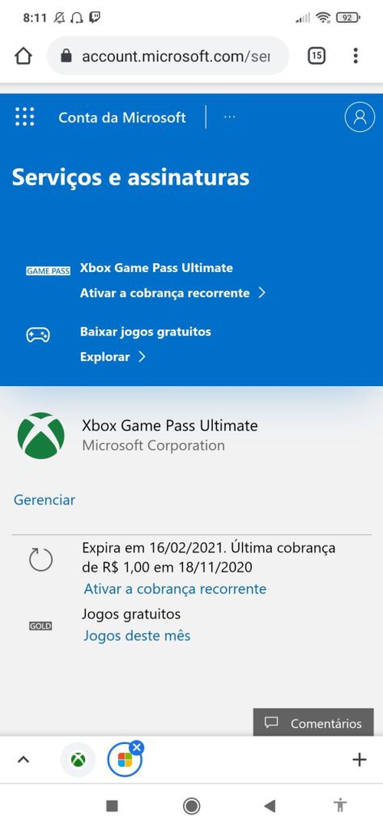Expand the tab group strip with up caret
The width and height of the screenshot is (383, 829).
point(23,760)
